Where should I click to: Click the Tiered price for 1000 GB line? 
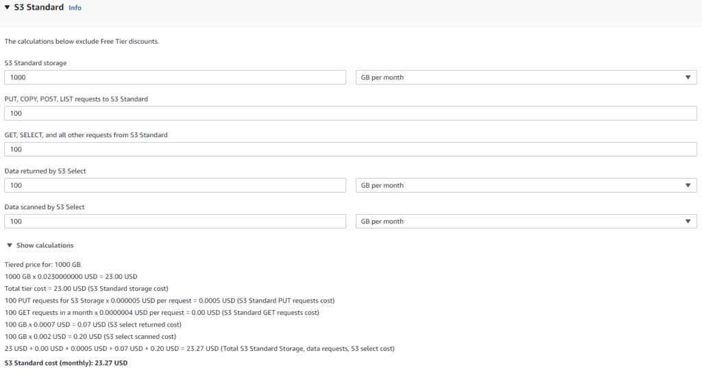point(43,264)
